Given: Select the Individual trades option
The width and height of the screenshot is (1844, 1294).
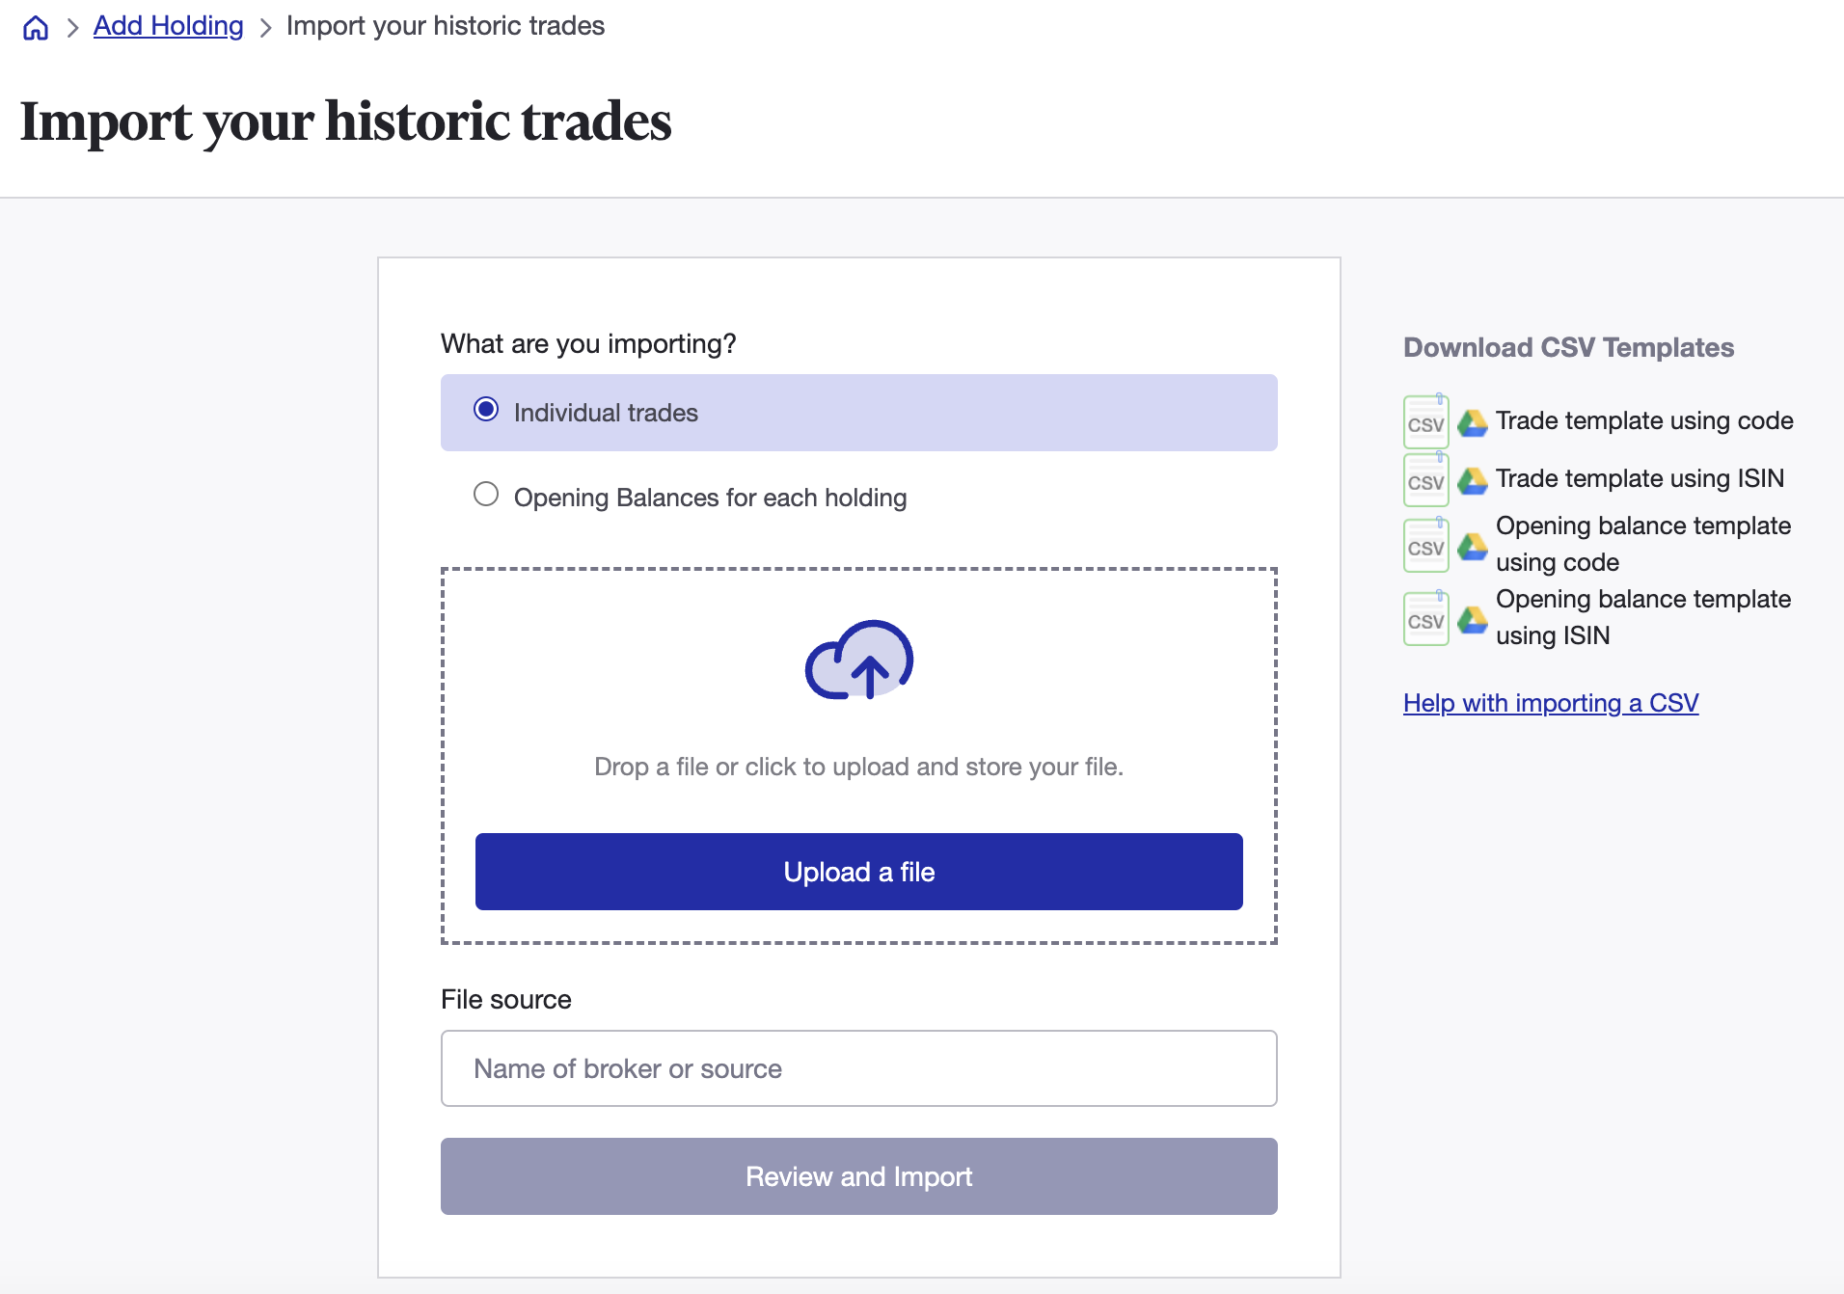Looking at the screenshot, I should pos(486,410).
